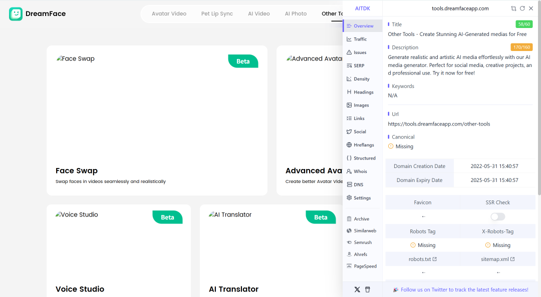Open the Whois section
Image resolution: width=541 pixels, height=297 pixels.
click(x=363, y=171)
